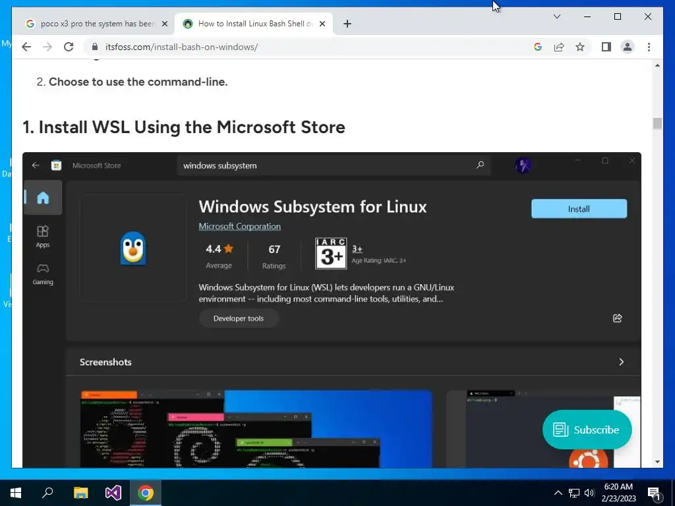Open Apps in Store sidebar

tap(43, 237)
